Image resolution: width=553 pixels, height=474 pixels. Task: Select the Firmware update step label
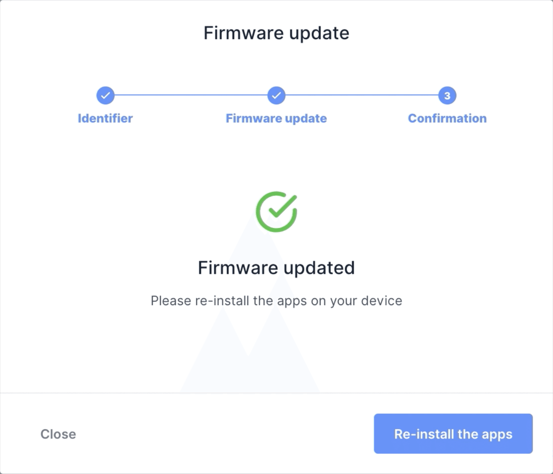coord(276,118)
